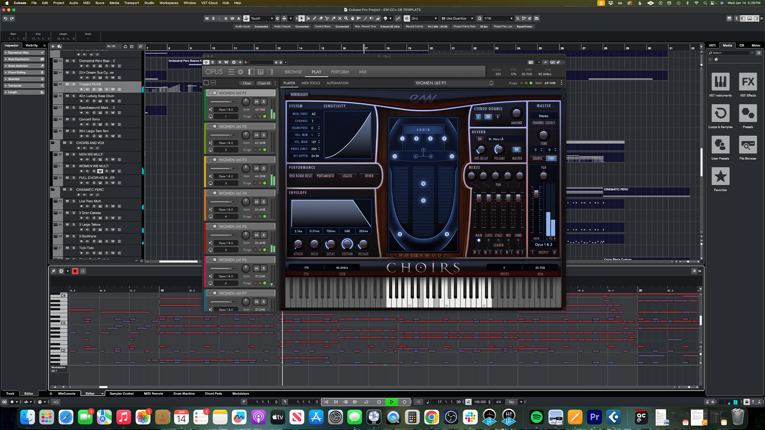Viewport: 765px width, 430px height.
Task: Mute the Timpani Fit KS track
Action: 67,84
